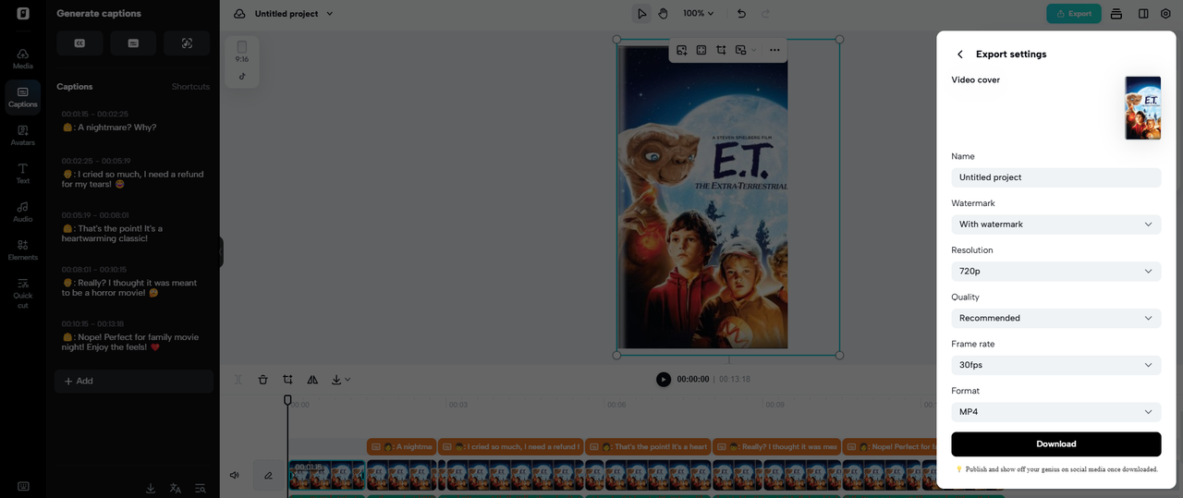This screenshot has height=498, width=1183.
Task: Open the Frame rate dropdown showing 30fps
Action: pyautogui.click(x=1055, y=365)
